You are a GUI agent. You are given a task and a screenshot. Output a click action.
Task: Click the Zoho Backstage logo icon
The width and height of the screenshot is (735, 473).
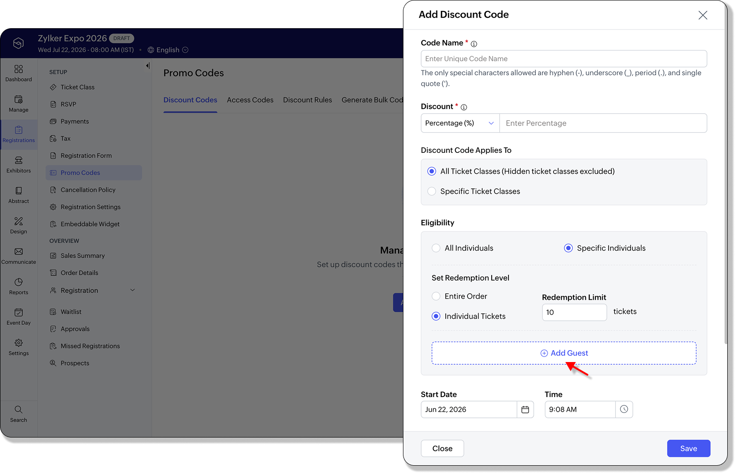(18, 43)
